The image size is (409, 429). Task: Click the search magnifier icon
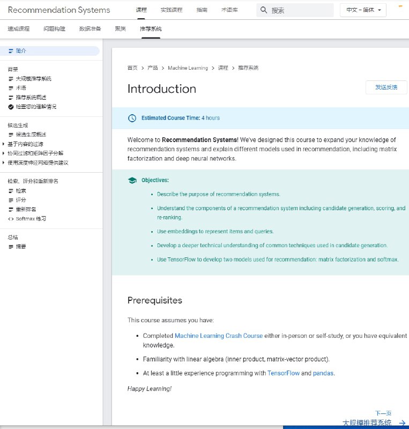263,10
